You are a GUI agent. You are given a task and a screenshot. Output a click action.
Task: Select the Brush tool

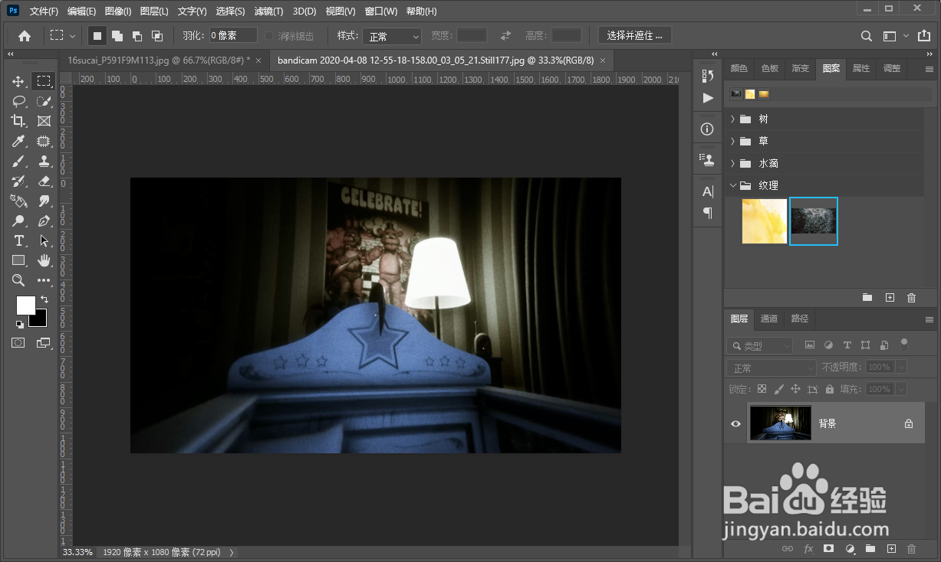coord(19,161)
